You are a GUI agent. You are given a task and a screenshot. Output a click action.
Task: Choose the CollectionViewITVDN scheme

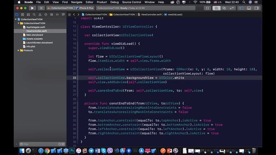60,8
